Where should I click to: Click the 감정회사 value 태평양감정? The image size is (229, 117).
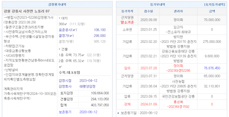click(x=88, y=86)
